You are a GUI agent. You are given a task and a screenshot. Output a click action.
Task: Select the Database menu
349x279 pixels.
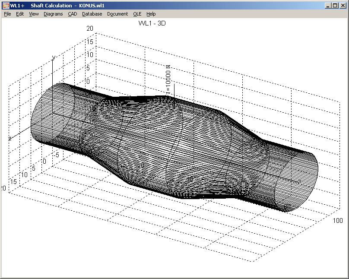[x=92, y=14]
